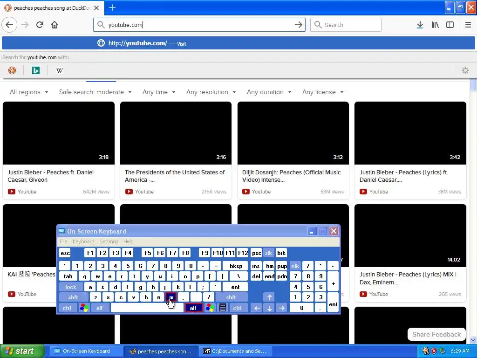Visit http://youtube.com/ suggestion

[x=238, y=43]
